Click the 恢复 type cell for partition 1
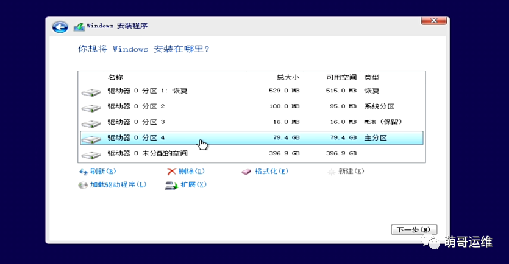This screenshot has height=264, width=509. pos(372,91)
